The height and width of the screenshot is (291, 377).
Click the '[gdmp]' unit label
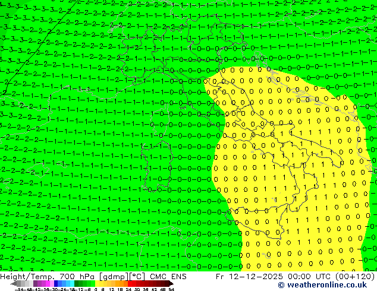(x=114, y=277)
